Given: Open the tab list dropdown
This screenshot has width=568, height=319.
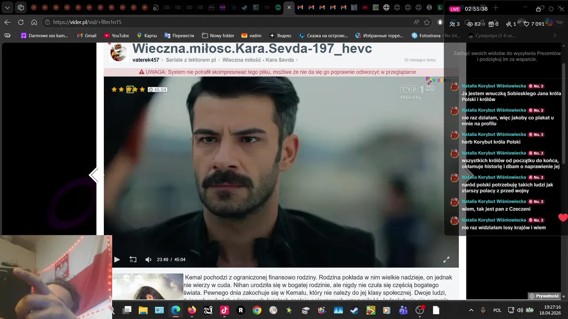Looking at the screenshot, I should pos(8,8).
